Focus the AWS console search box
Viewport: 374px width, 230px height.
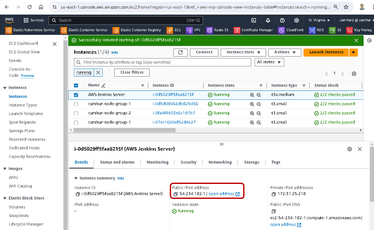pyautogui.click(x=126, y=21)
